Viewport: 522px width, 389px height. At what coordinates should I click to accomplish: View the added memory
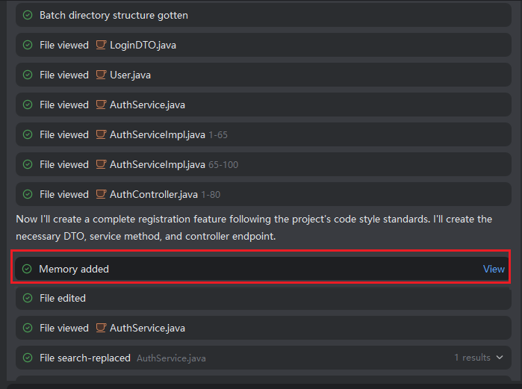(x=494, y=269)
